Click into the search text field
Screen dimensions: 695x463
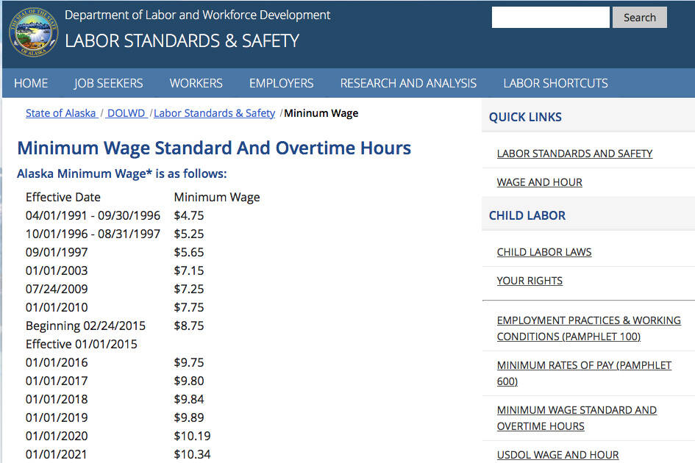click(550, 18)
